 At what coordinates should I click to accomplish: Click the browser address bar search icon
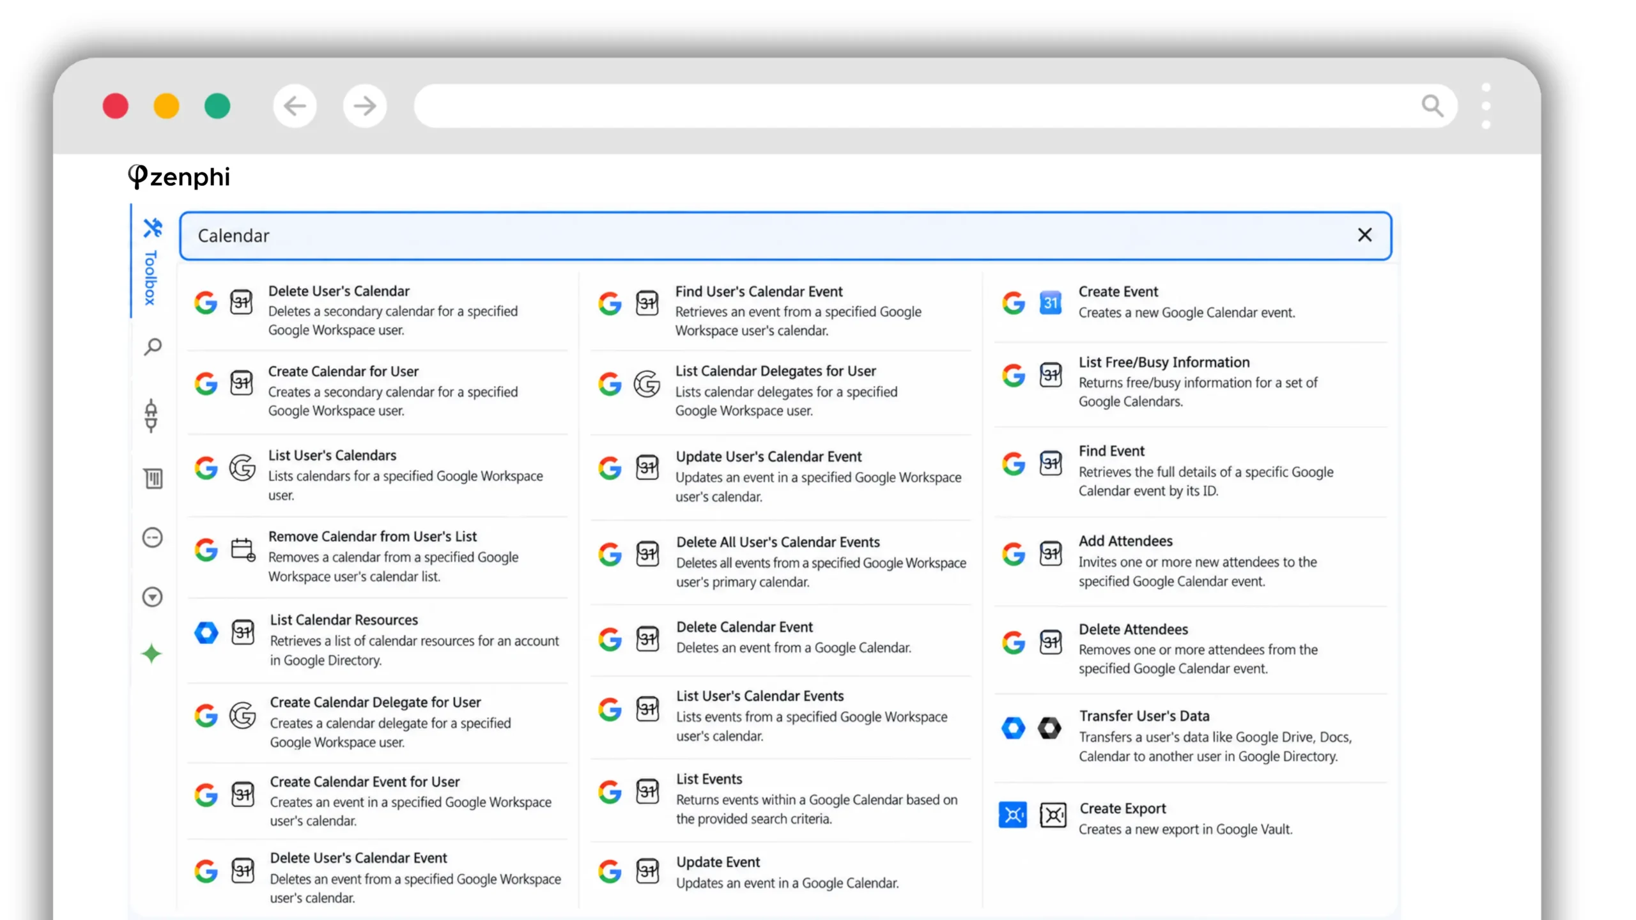point(1432,106)
